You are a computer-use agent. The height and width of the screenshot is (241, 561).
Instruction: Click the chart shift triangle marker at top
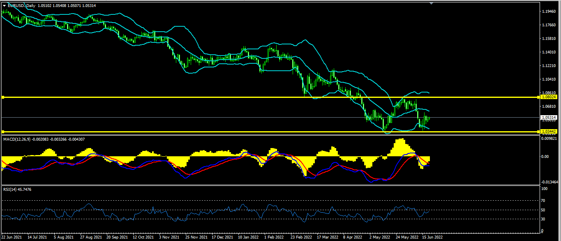tap(431, 3)
